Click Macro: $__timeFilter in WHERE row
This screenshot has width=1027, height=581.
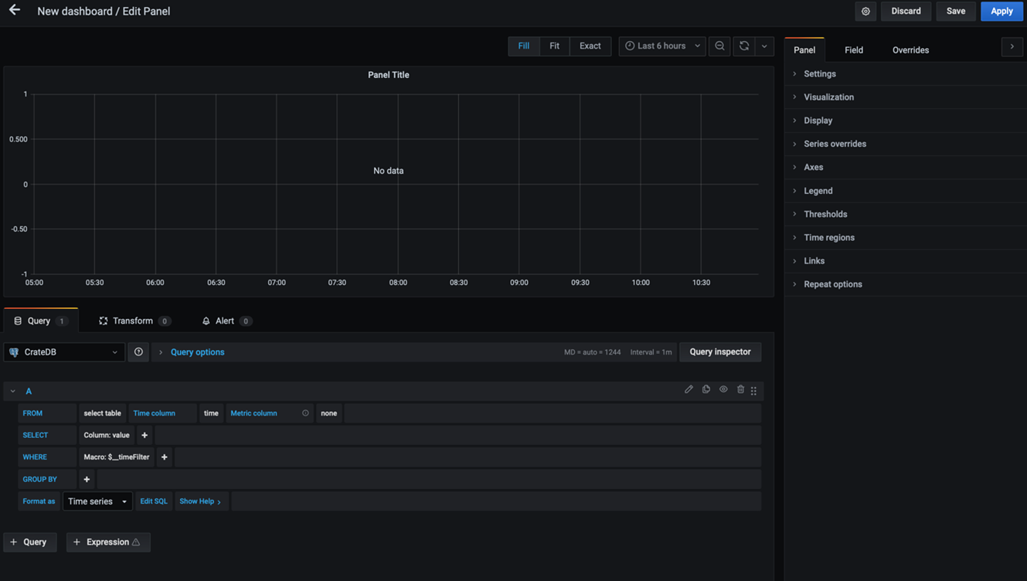[x=117, y=457]
